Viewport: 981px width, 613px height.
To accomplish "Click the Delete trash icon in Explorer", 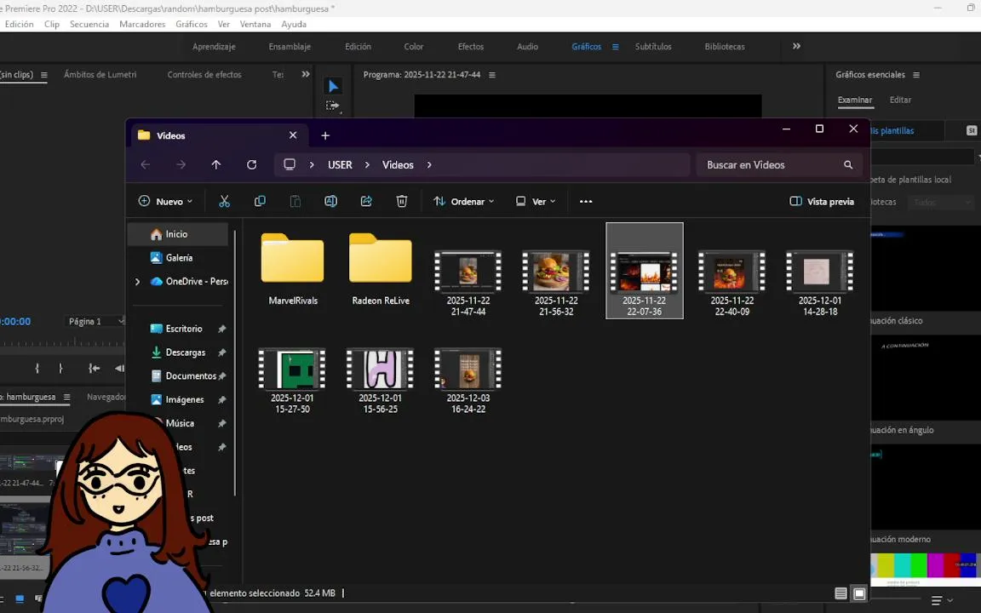I will tap(402, 202).
